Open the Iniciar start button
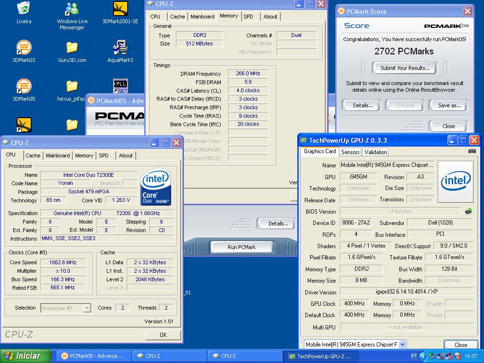 (26, 356)
